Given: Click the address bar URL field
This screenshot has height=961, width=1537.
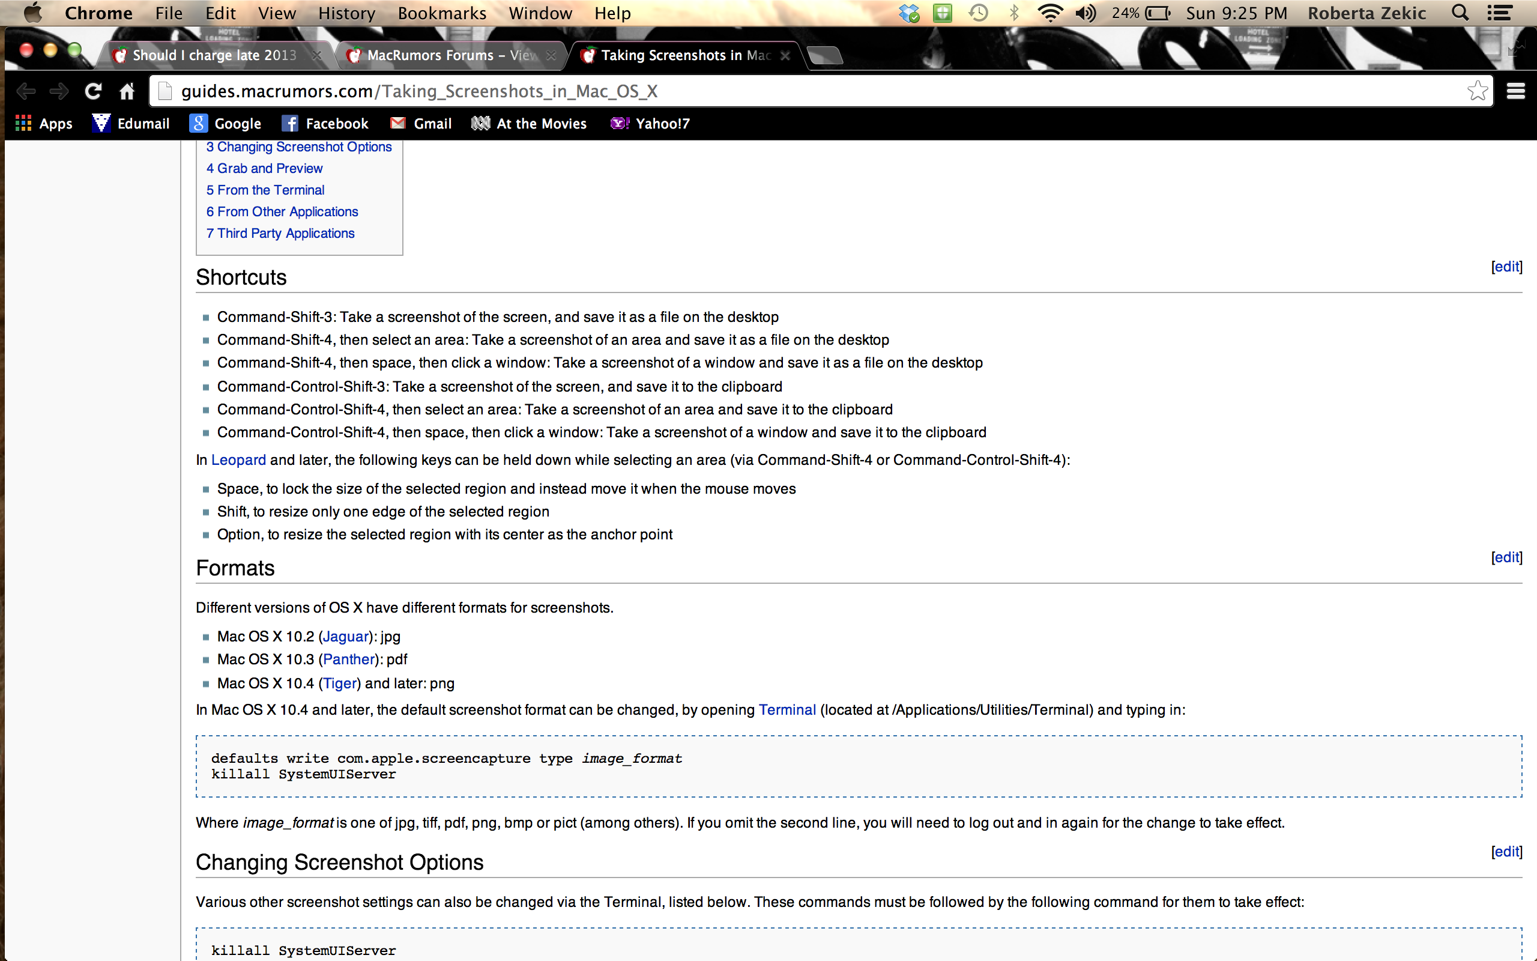Looking at the screenshot, I should 821,91.
